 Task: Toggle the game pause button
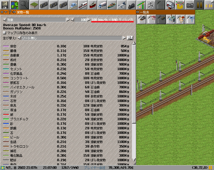(x=199, y=5)
